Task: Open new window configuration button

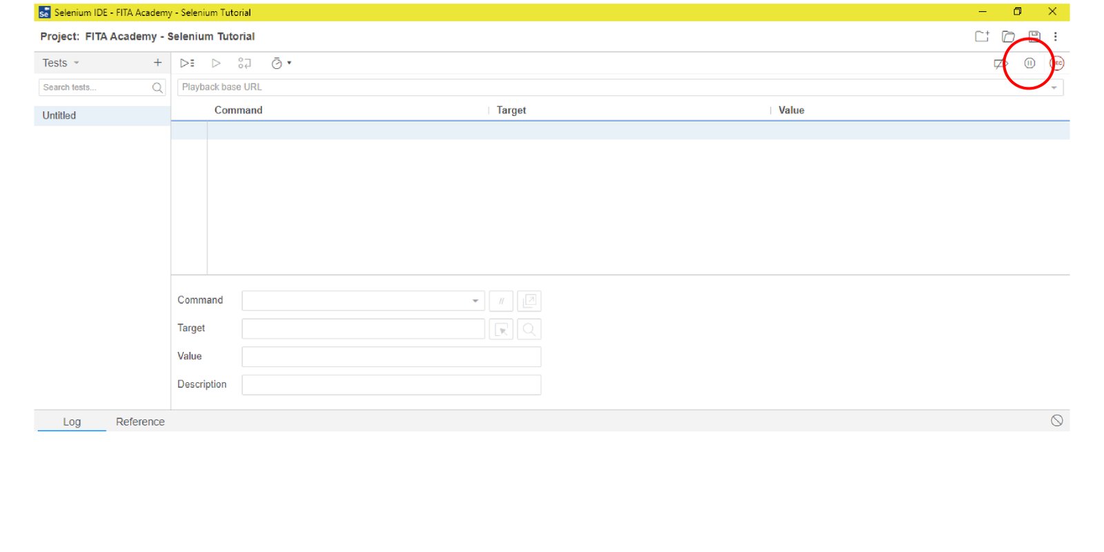Action: click(529, 301)
